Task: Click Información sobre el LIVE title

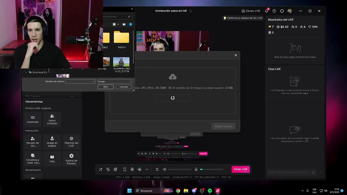Action: click(171, 11)
